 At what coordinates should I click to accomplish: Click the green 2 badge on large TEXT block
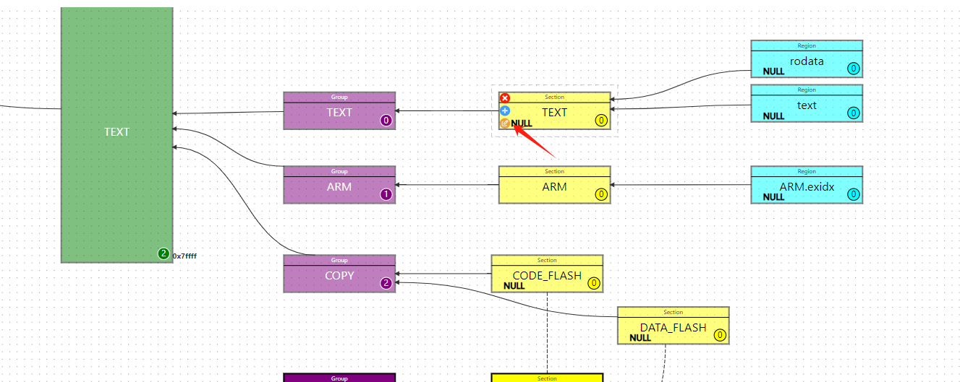[163, 253]
